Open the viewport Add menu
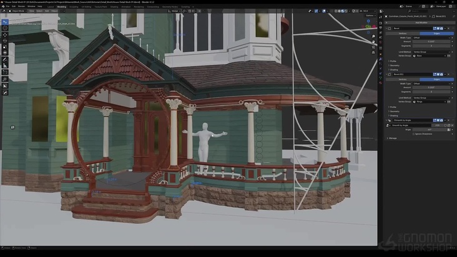 point(47,11)
